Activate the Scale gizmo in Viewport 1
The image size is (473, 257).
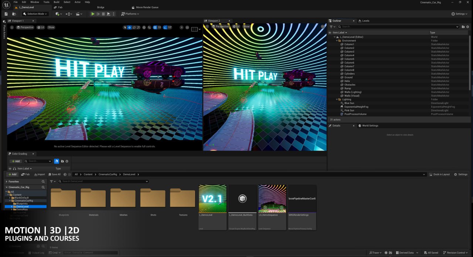(138, 27)
